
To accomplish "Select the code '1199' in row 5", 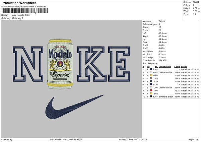I will coord(177,81).
